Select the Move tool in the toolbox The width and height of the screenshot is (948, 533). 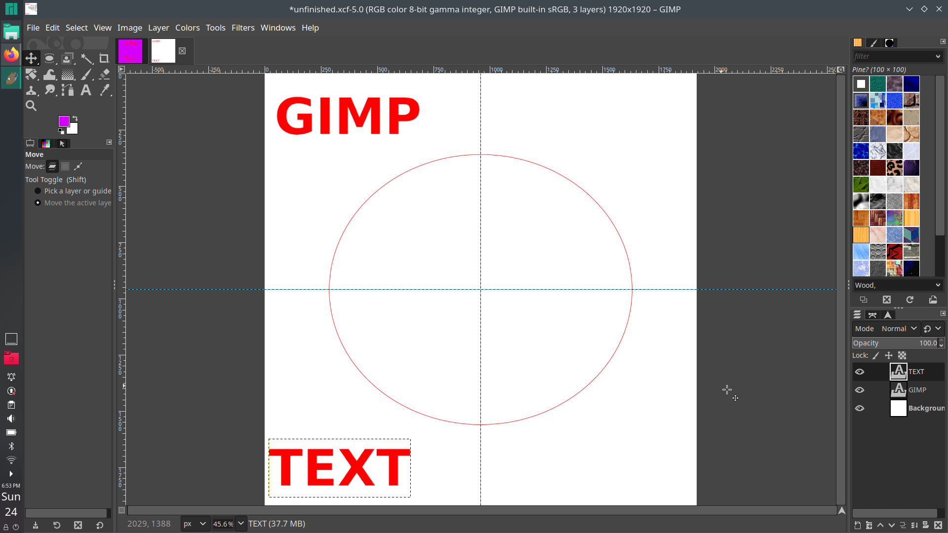[31, 59]
